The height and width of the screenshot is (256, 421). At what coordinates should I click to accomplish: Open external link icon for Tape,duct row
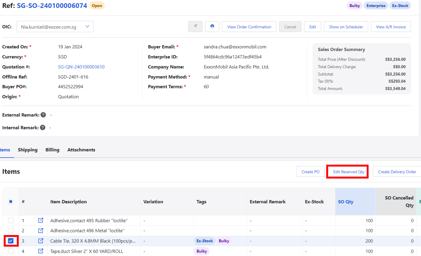pyautogui.click(x=40, y=251)
